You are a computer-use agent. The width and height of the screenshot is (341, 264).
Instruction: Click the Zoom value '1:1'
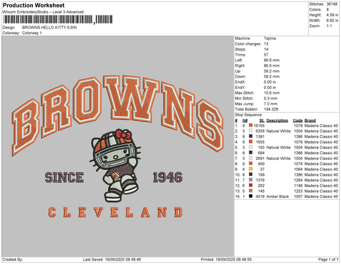(x=329, y=26)
